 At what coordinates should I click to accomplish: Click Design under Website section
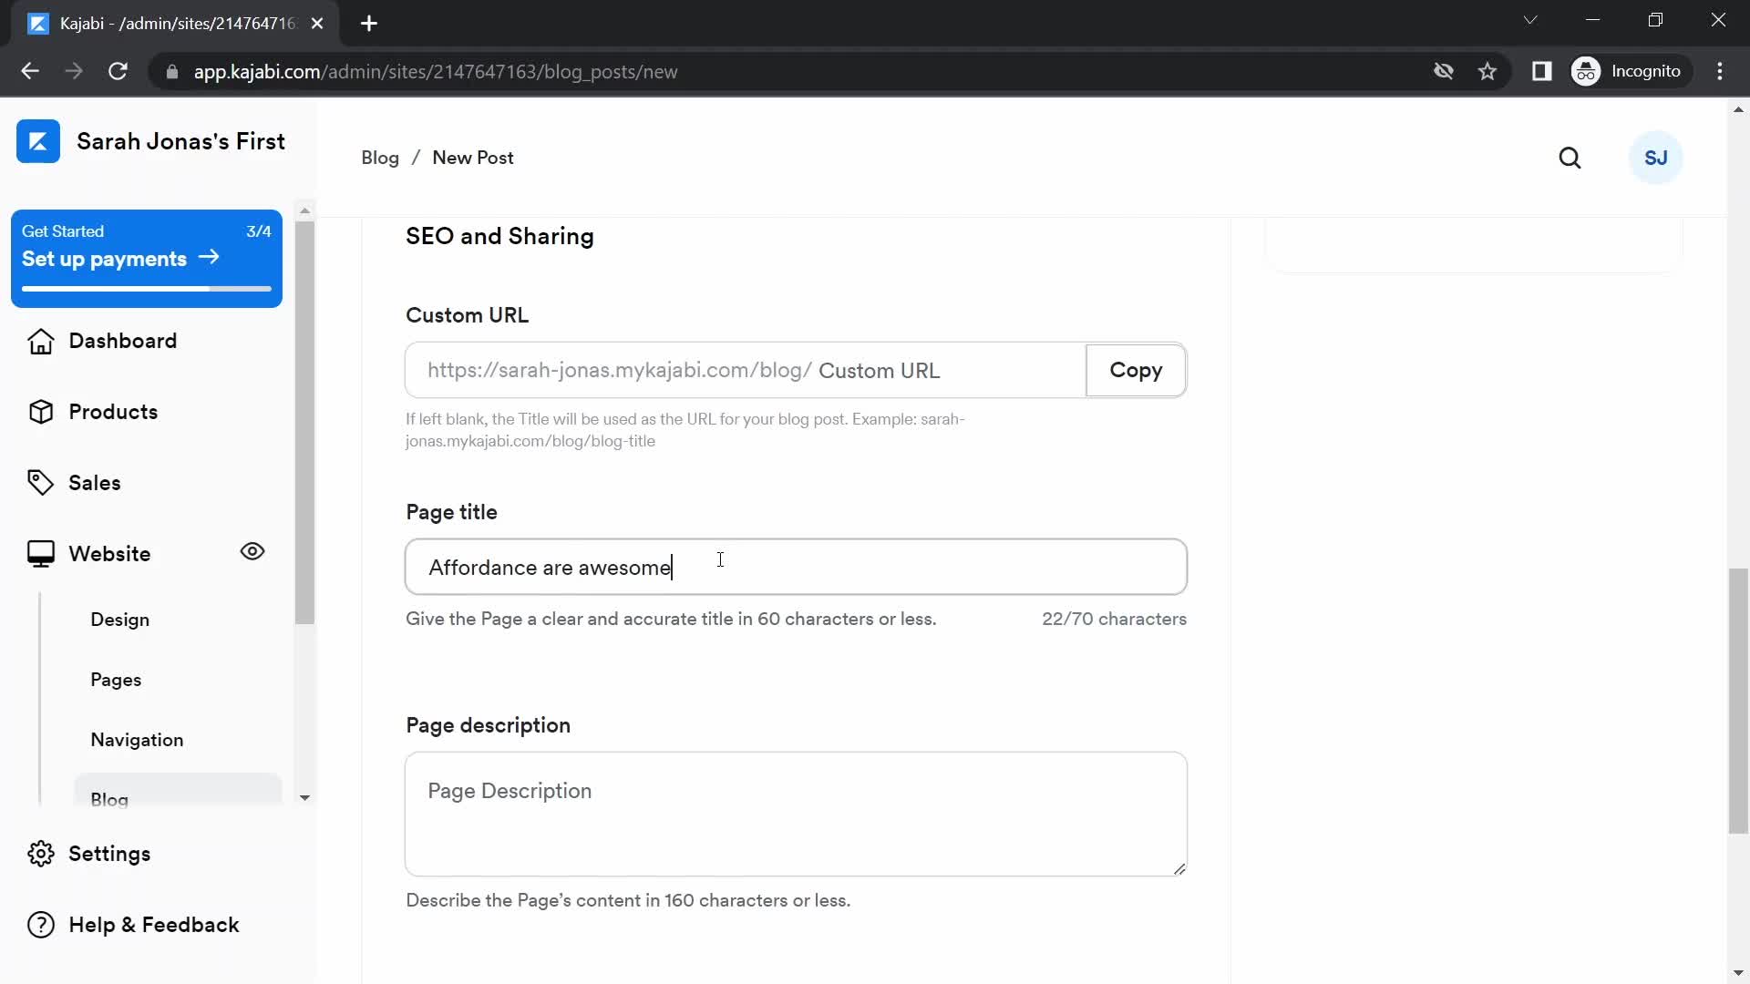tap(120, 620)
